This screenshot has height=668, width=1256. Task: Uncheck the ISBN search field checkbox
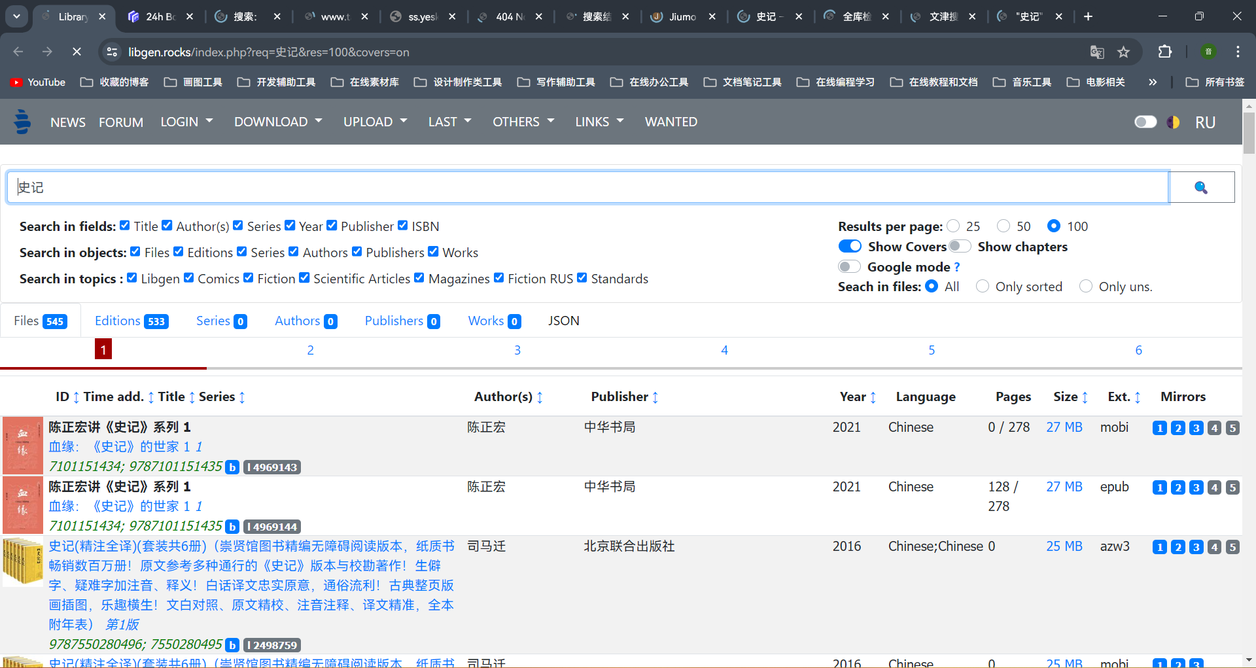[x=403, y=226]
